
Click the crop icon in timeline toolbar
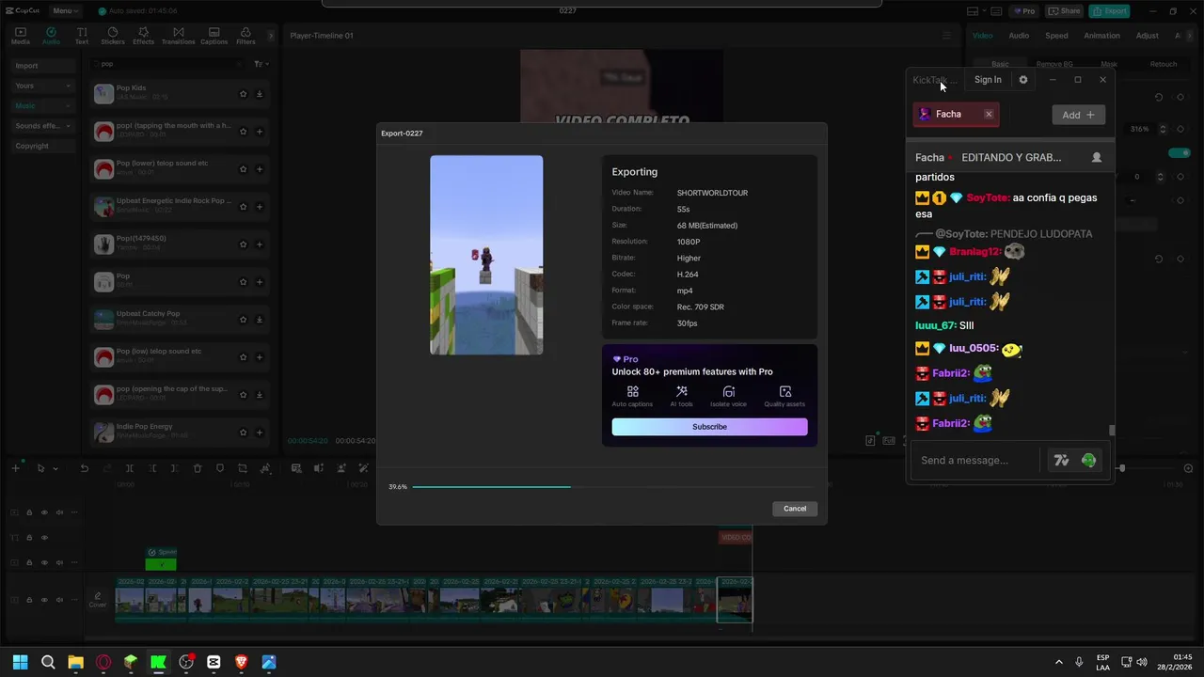243,468
